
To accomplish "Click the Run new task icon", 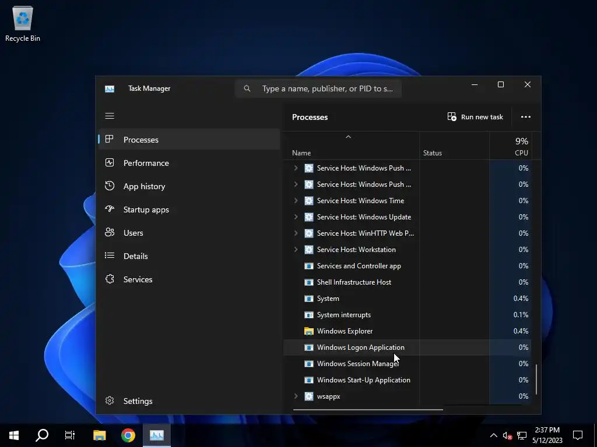I will tap(452, 116).
